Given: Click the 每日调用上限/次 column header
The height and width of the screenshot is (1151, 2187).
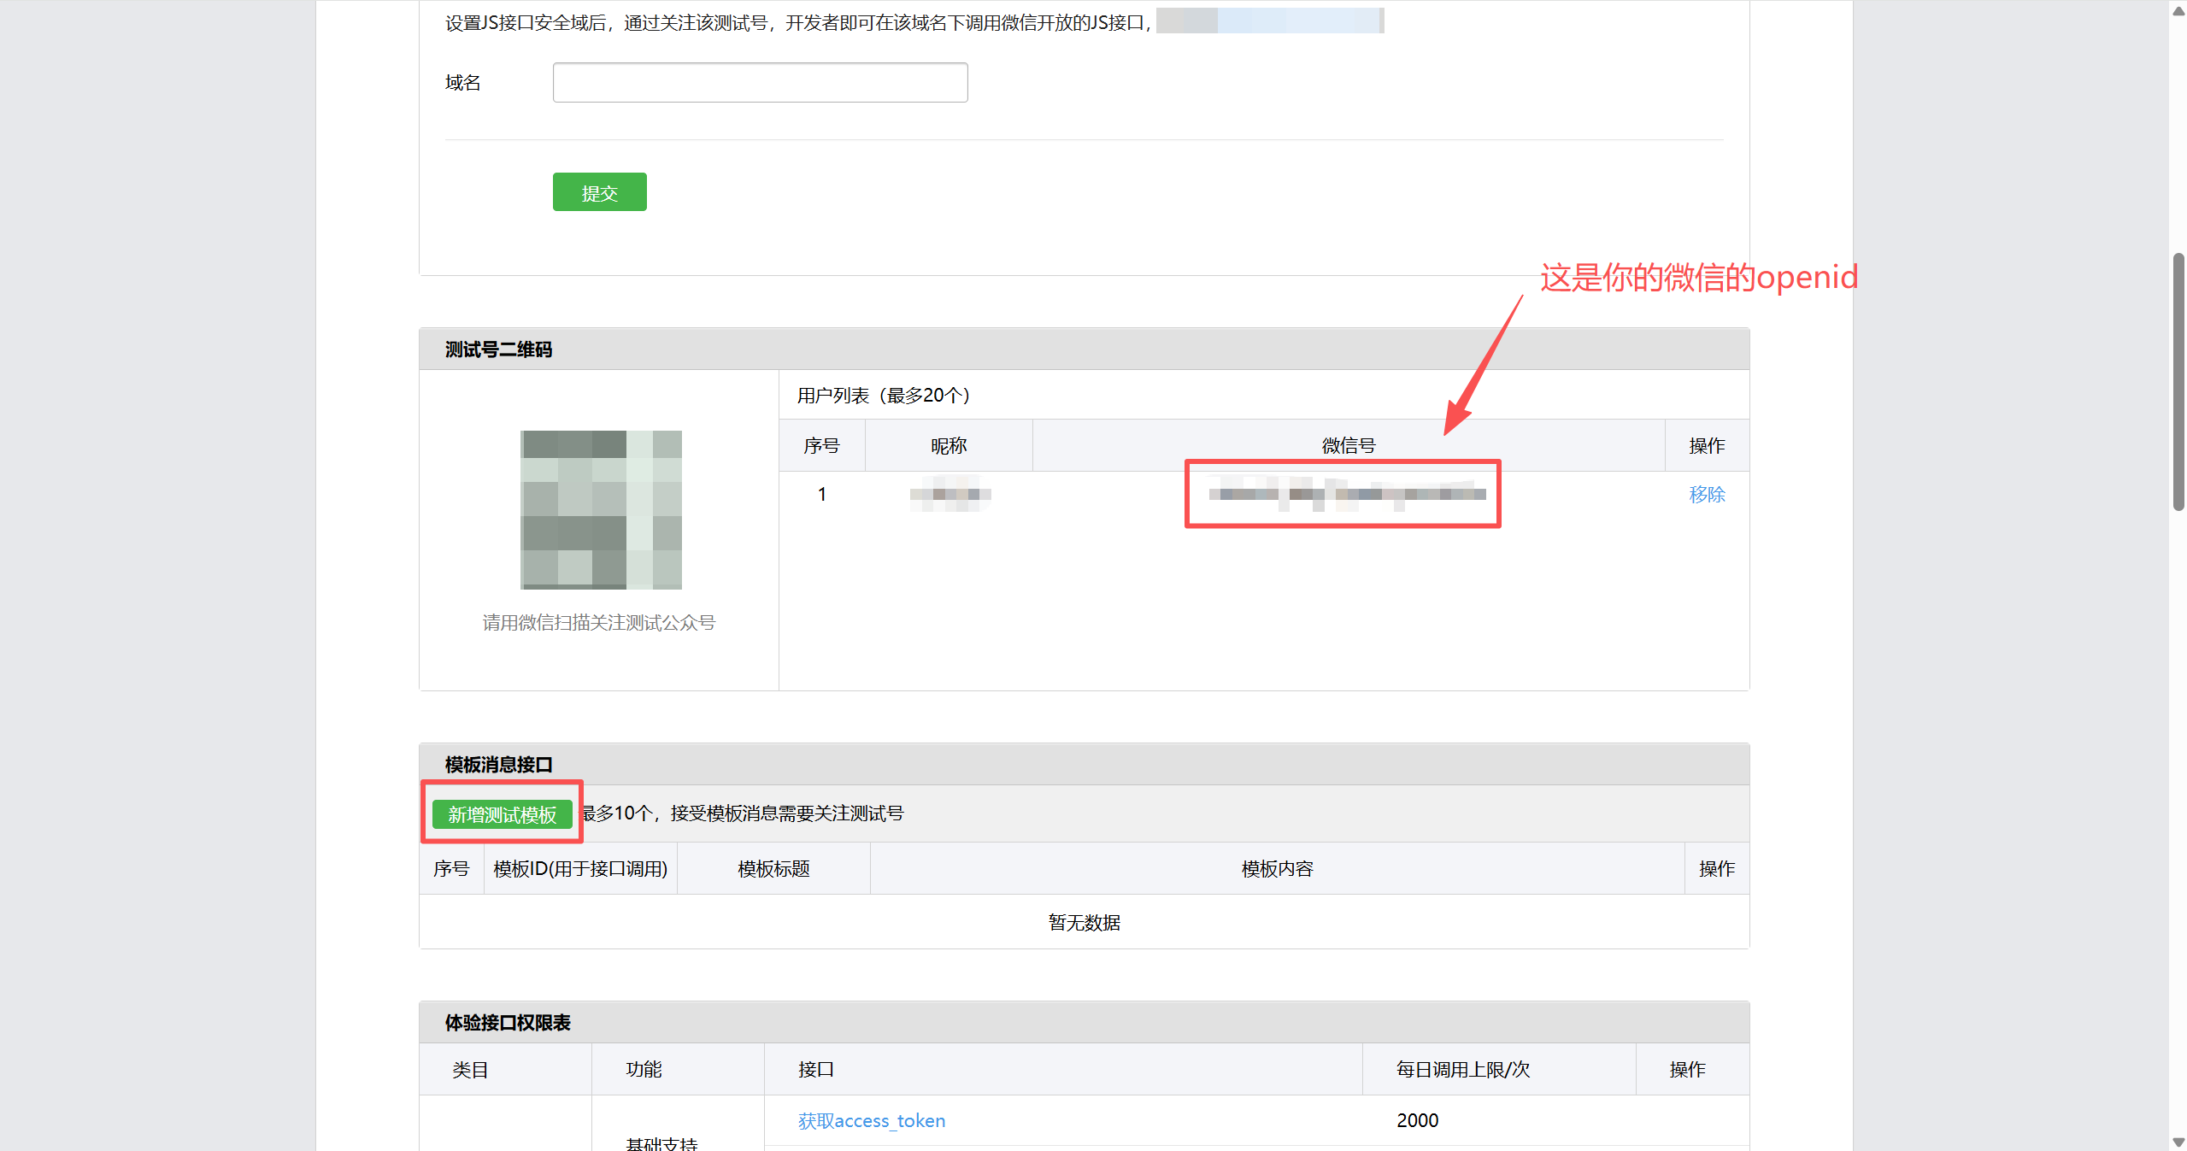Looking at the screenshot, I should (1462, 1070).
